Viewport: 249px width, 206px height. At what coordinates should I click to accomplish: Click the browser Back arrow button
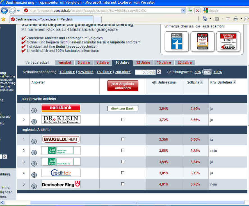click(4, 11)
